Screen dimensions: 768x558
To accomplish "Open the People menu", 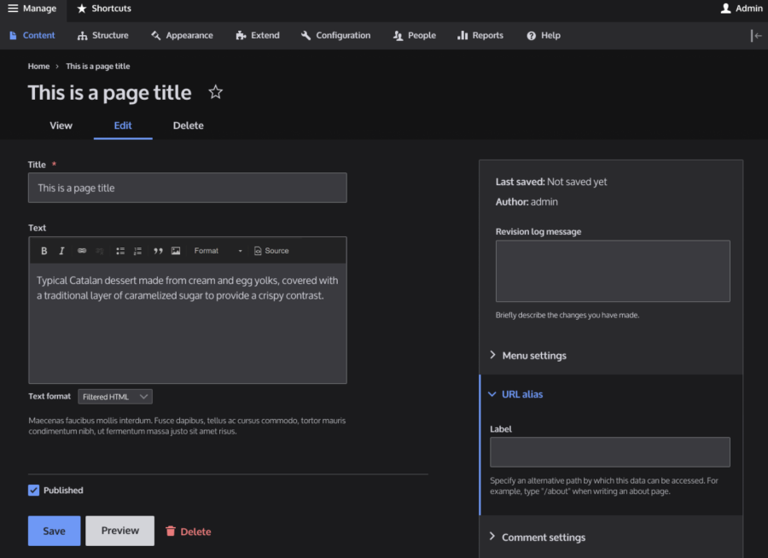I will coord(415,35).
